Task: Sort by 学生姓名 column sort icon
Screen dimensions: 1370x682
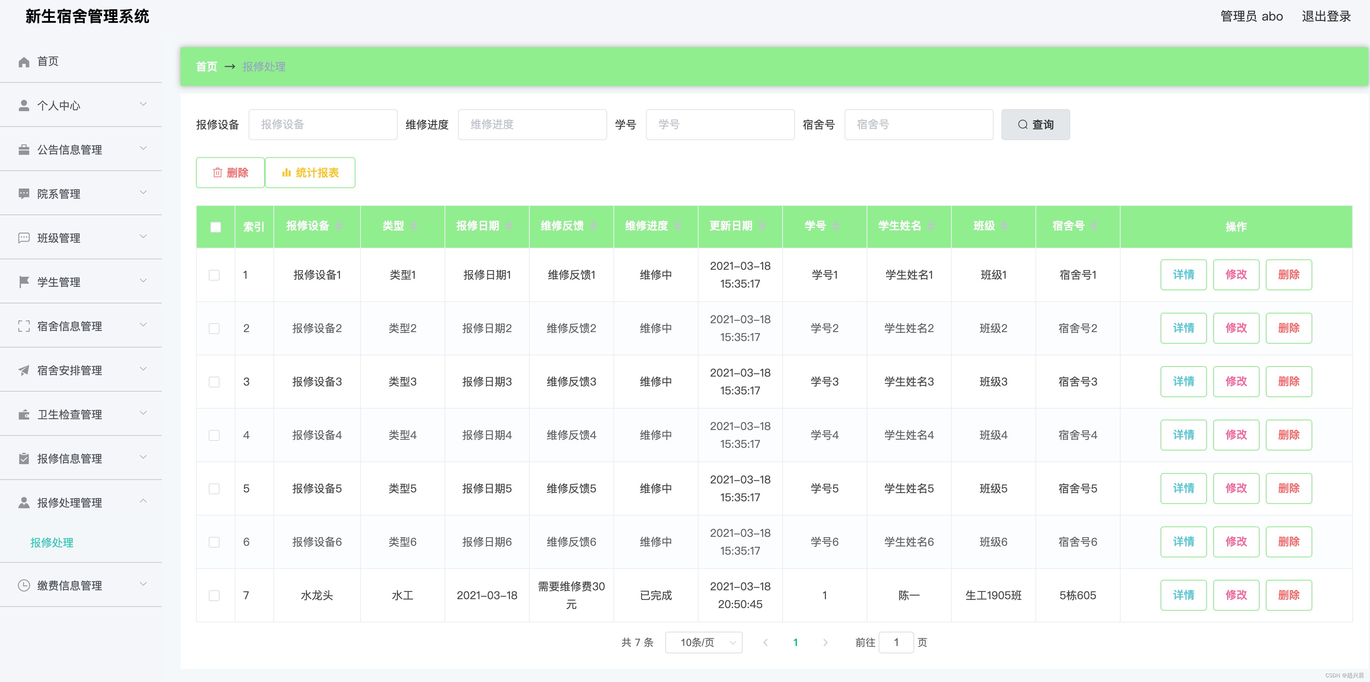Action: pyautogui.click(x=931, y=226)
